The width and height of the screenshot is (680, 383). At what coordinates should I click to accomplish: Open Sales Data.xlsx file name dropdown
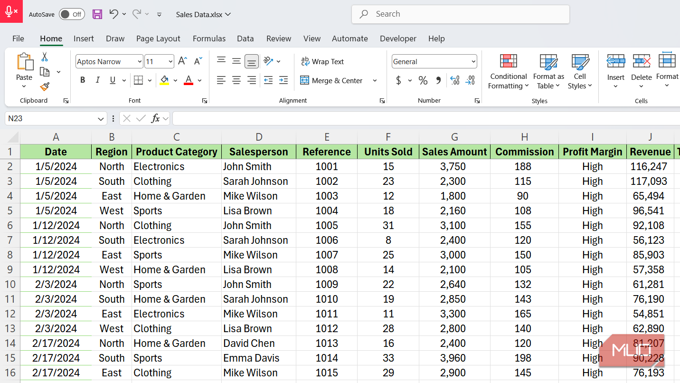point(203,14)
